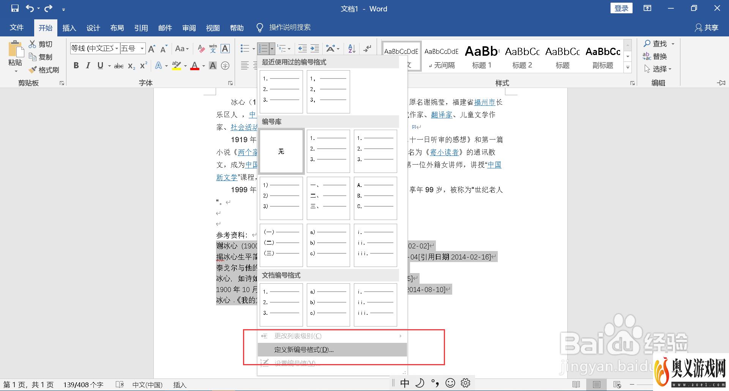Image resolution: width=729 pixels, height=391 pixels.
Task: Open the font name dropdown
Action: (x=117, y=49)
